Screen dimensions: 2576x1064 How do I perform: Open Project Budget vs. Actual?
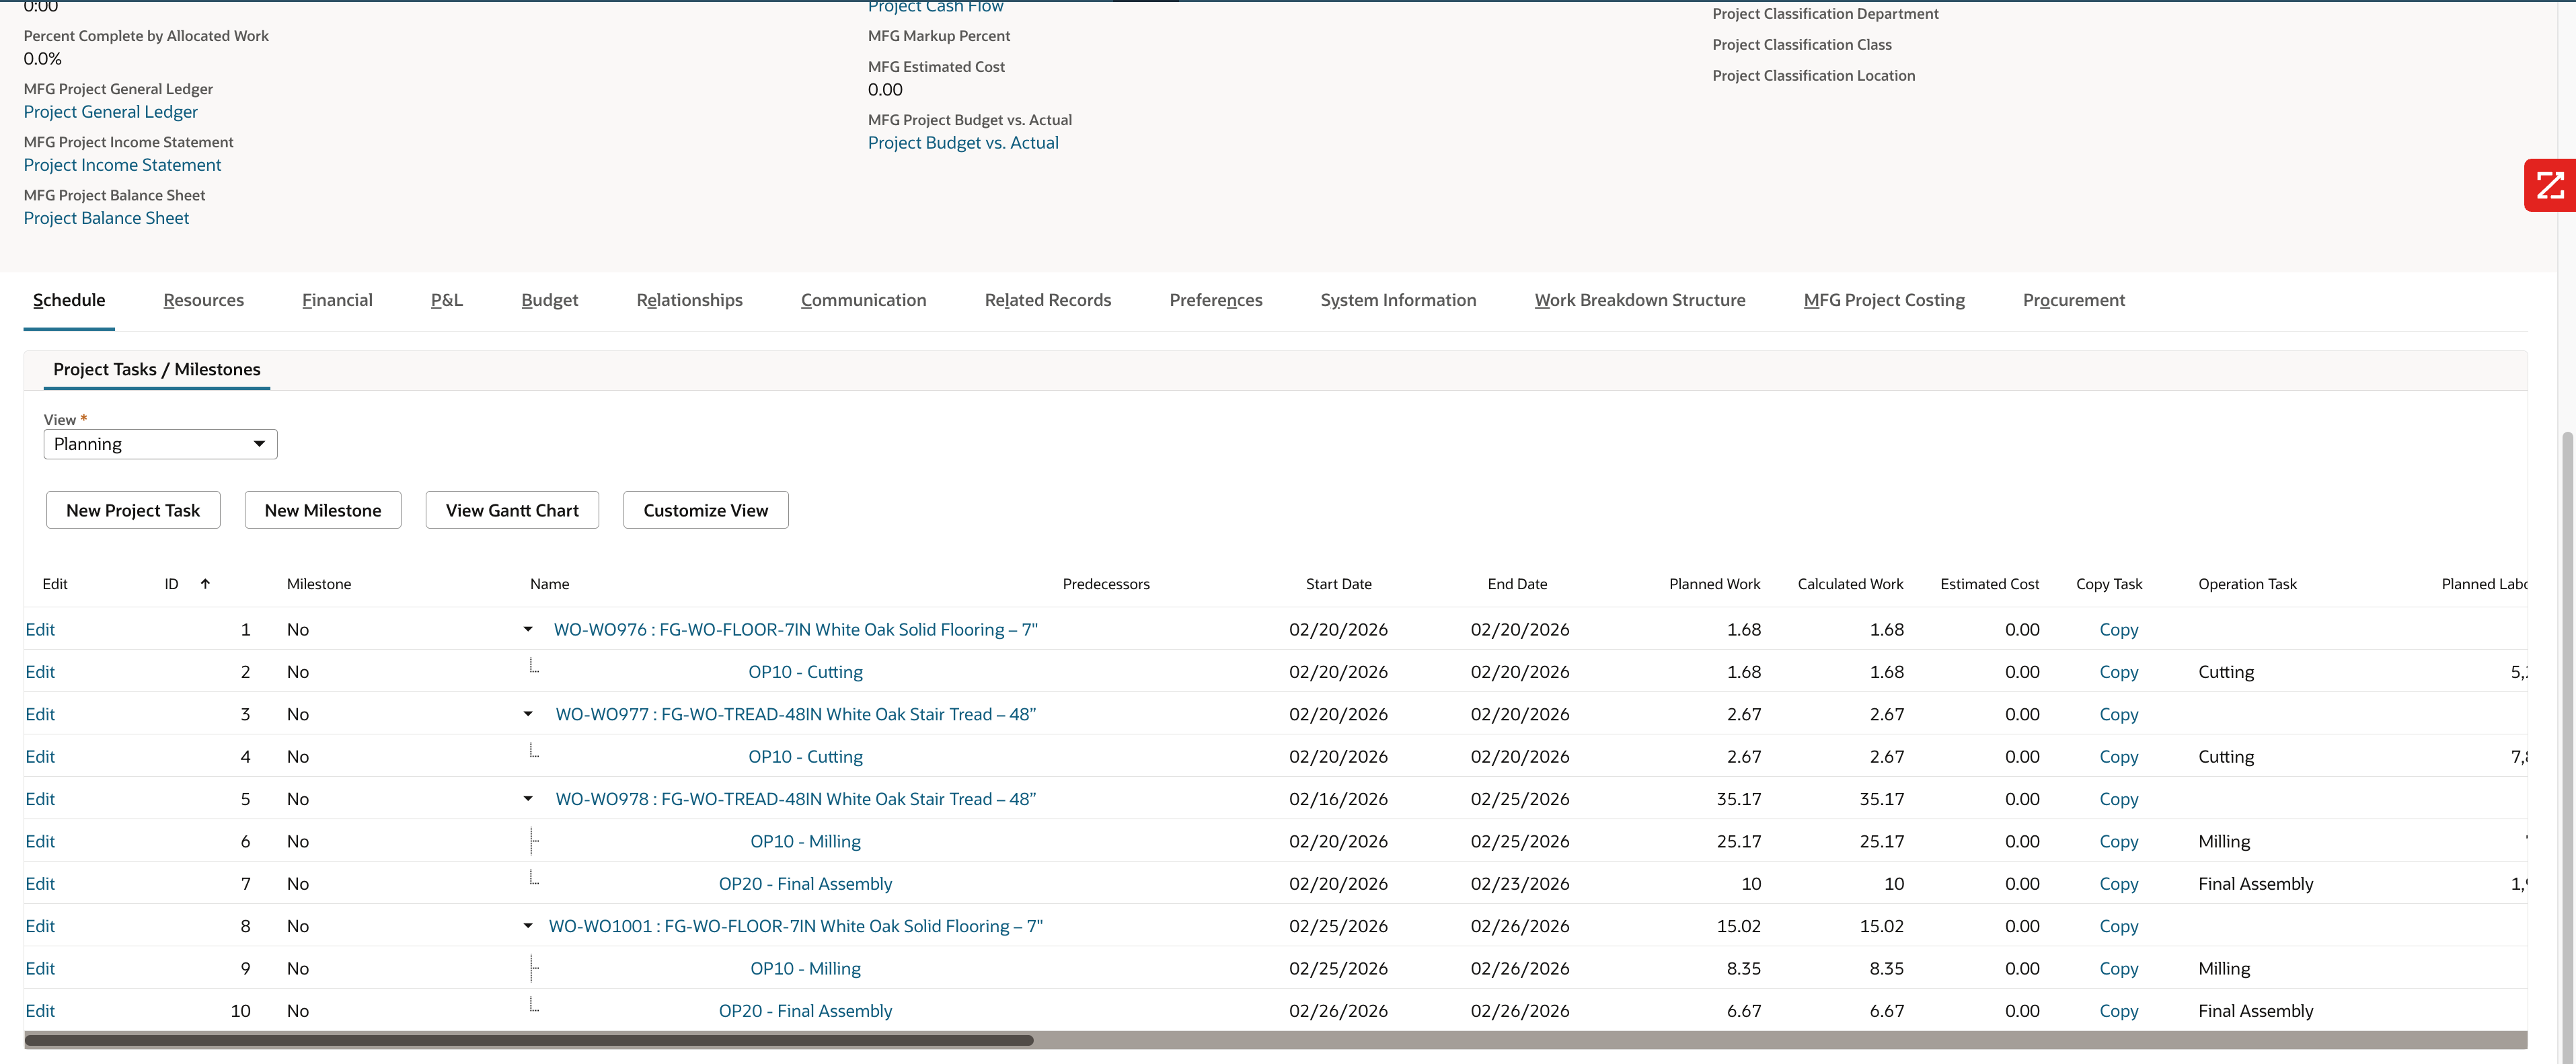(962, 143)
